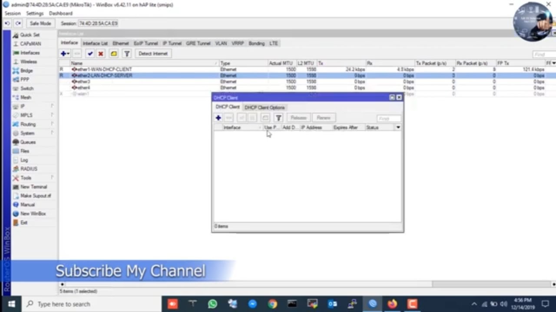Click the filter funnel in Interface List toolbar

point(127,54)
